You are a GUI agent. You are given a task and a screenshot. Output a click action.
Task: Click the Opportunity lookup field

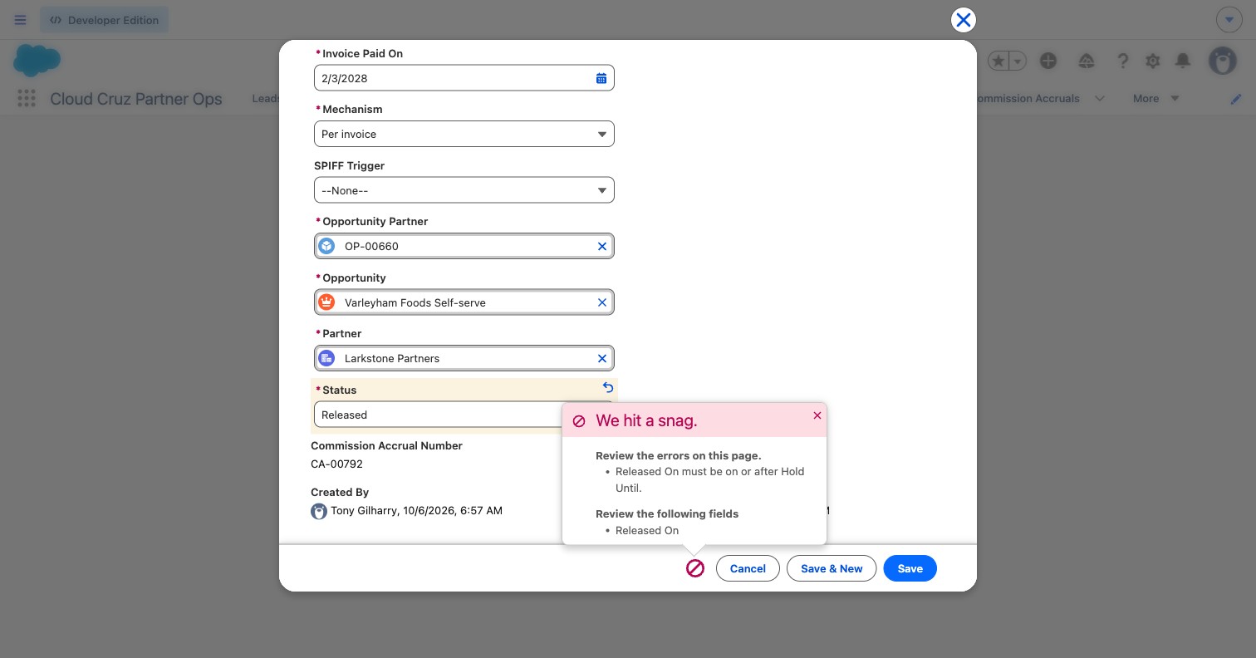(x=464, y=302)
